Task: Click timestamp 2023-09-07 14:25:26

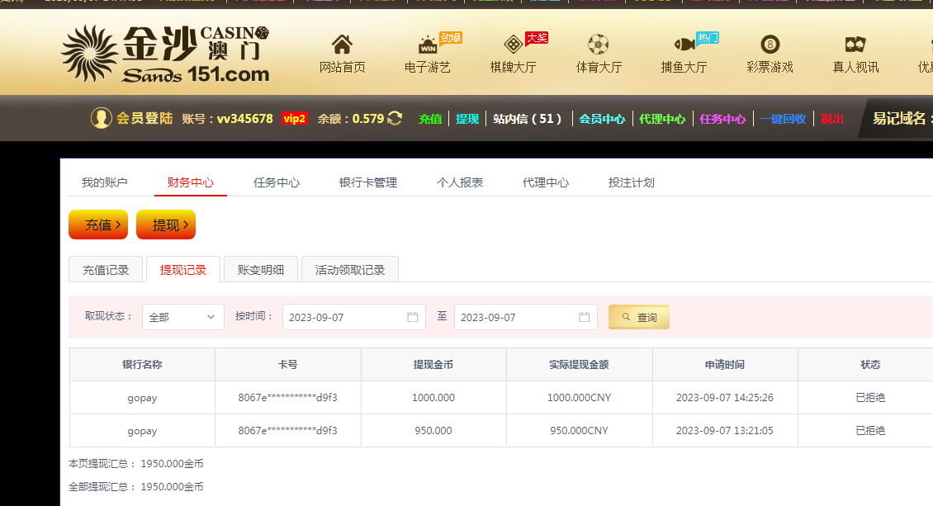Action: point(725,398)
